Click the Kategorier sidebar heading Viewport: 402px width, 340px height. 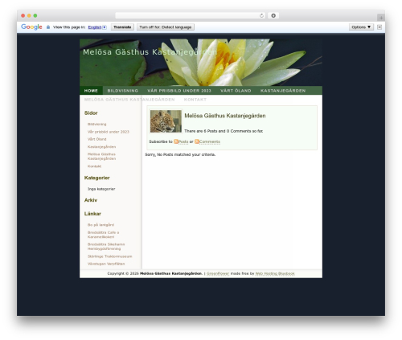(x=97, y=178)
